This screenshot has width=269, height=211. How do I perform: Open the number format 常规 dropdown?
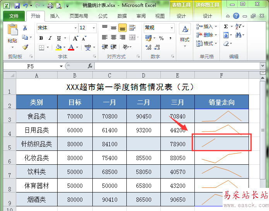172,28
